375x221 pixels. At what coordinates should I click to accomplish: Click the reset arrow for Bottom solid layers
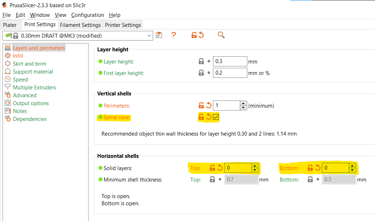coord(318,168)
